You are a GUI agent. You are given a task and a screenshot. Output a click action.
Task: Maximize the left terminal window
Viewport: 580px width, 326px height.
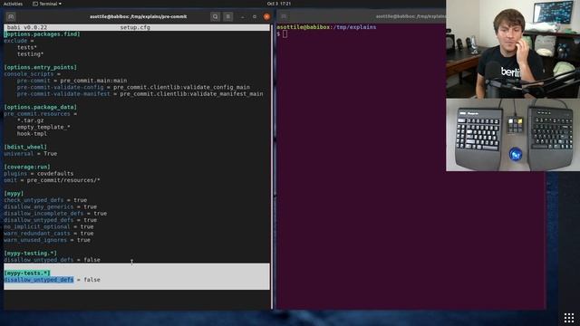pos(255,16)
